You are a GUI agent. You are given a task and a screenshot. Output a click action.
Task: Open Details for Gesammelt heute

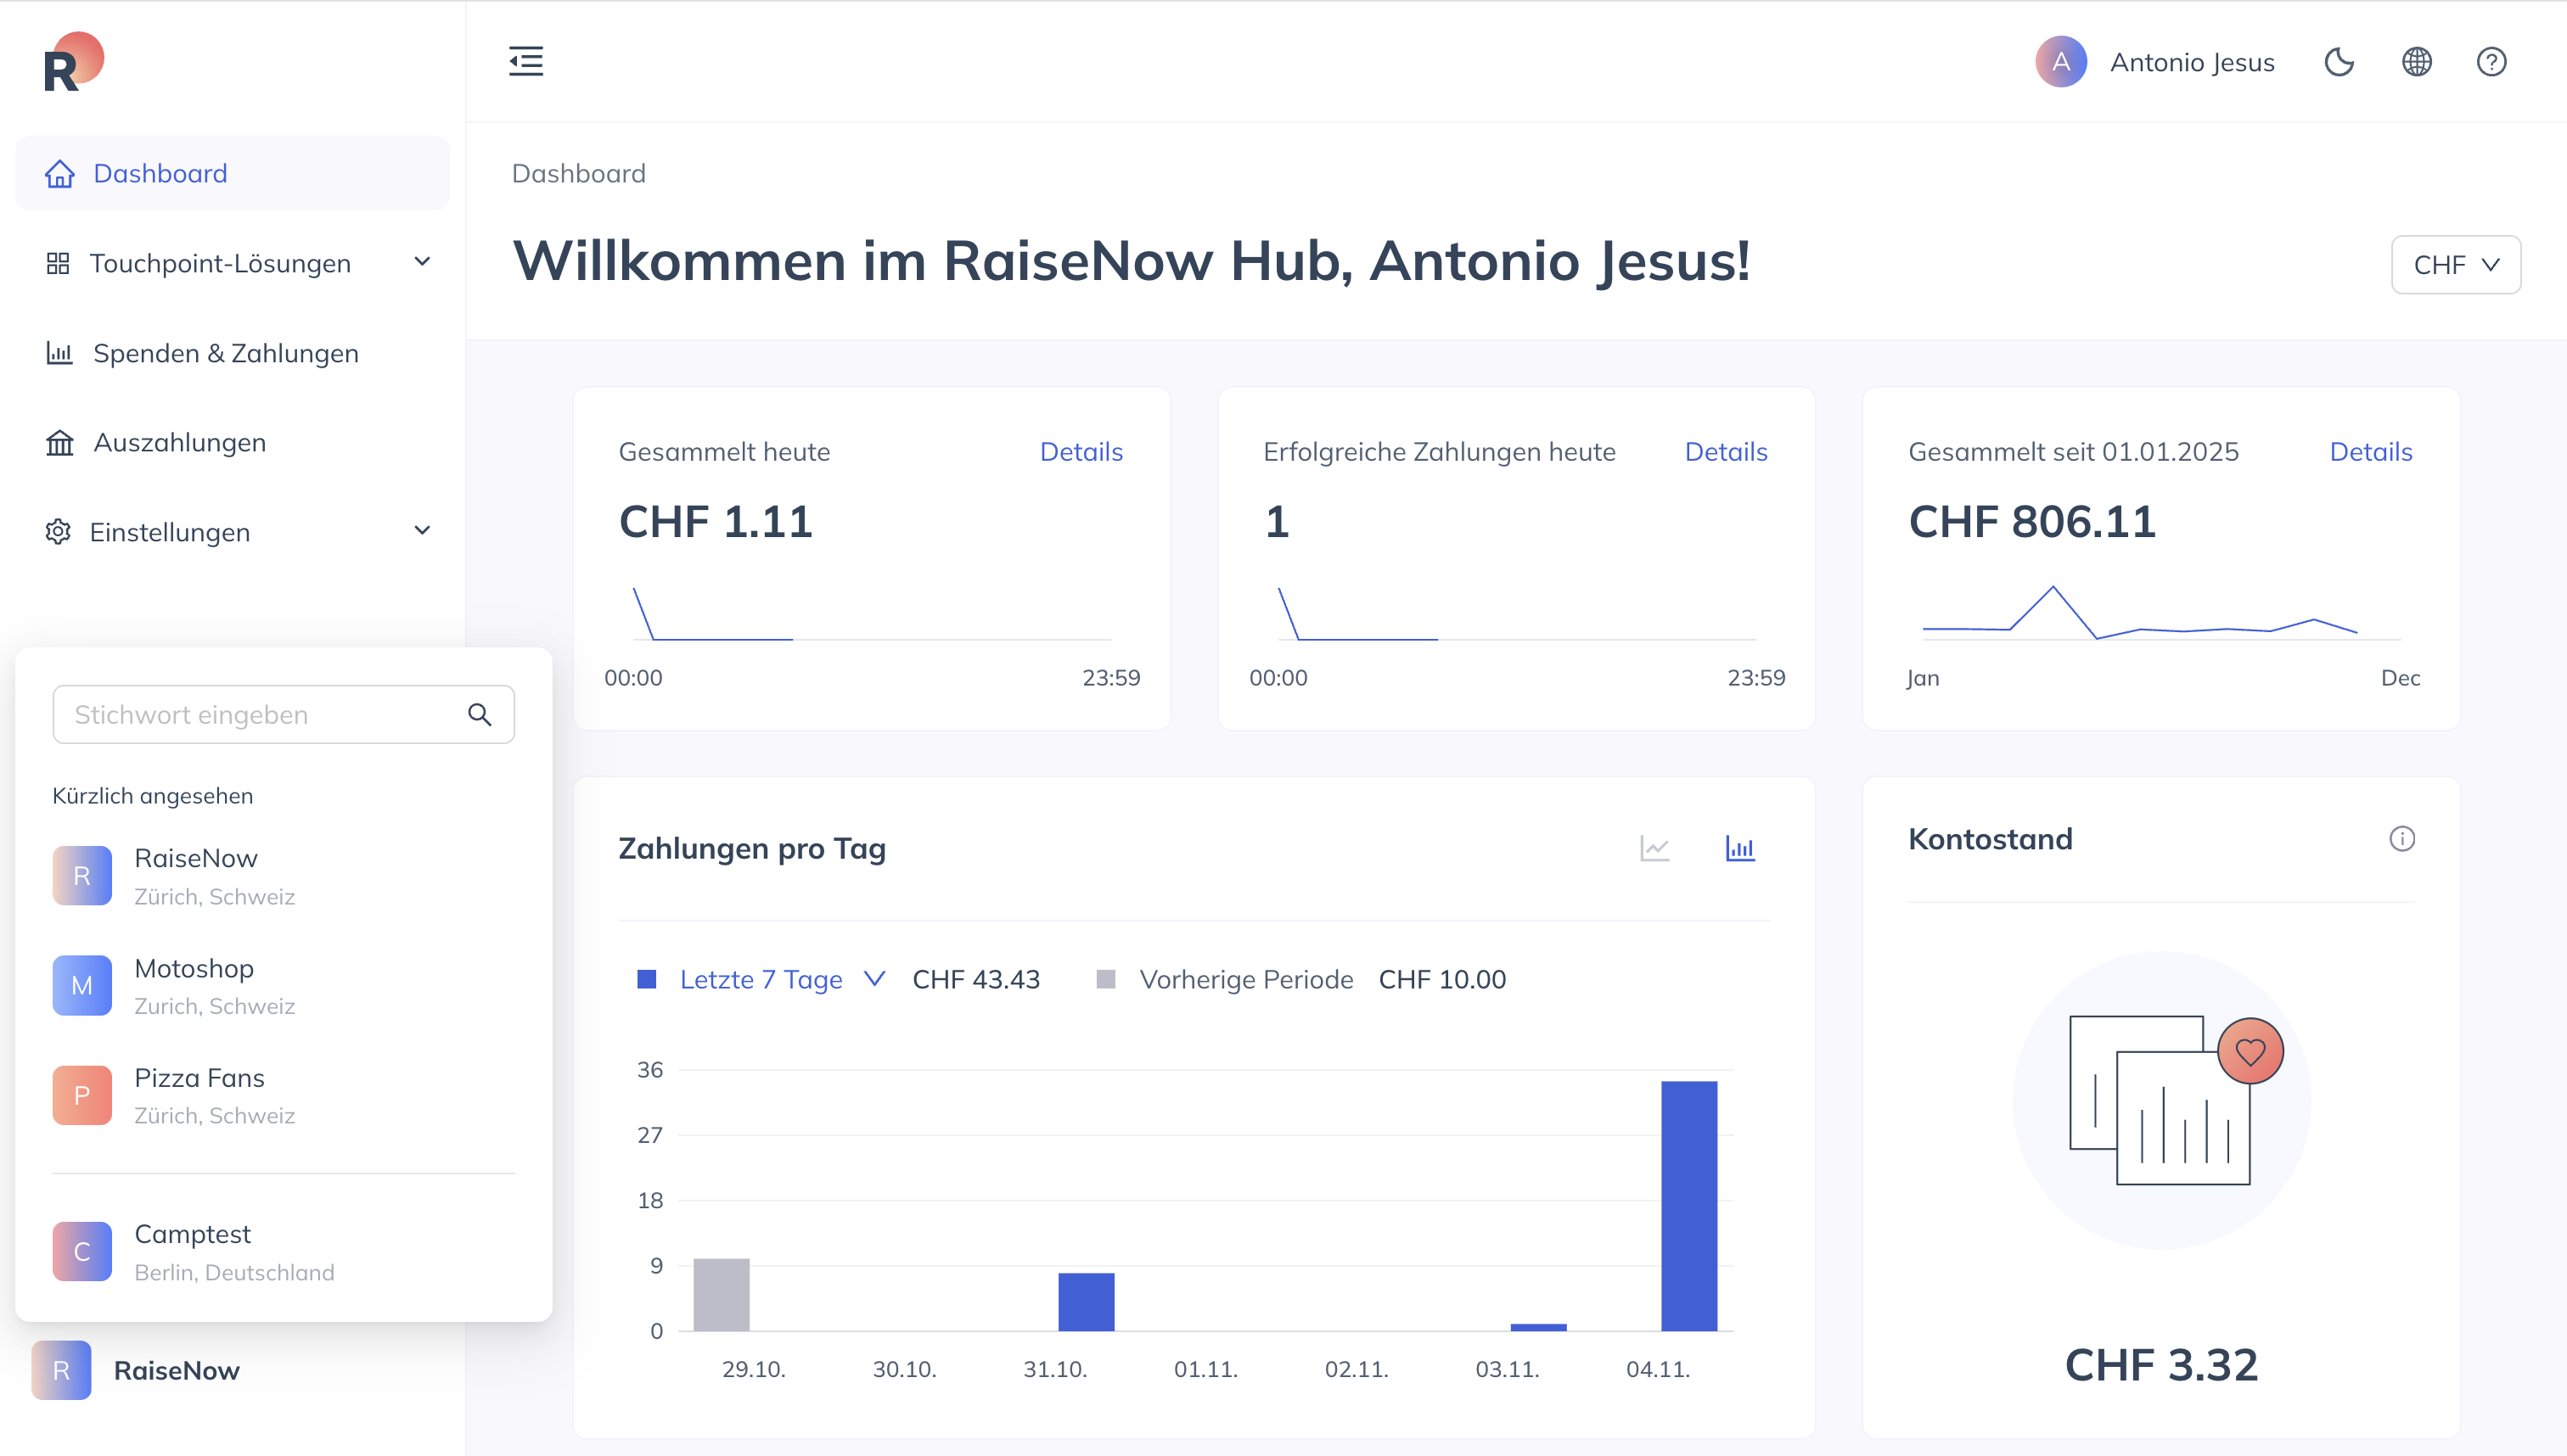[x=1081, y=452]
